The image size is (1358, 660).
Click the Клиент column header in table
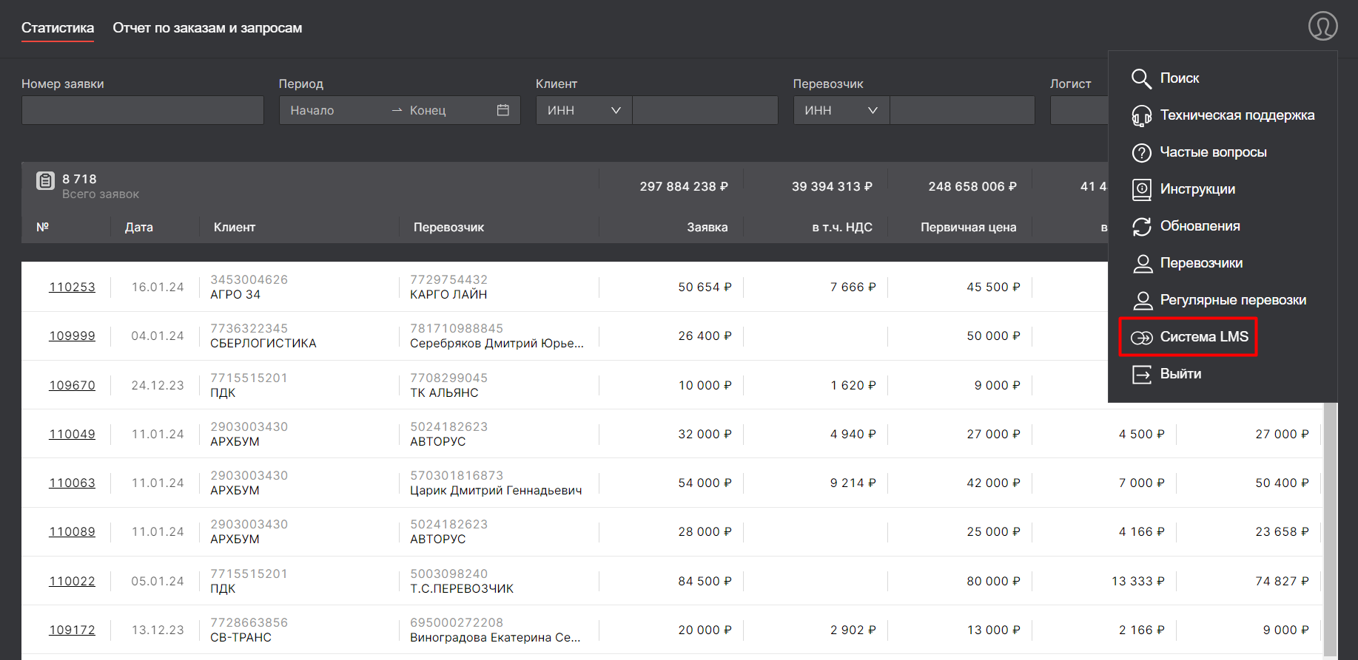pos(235,227)
